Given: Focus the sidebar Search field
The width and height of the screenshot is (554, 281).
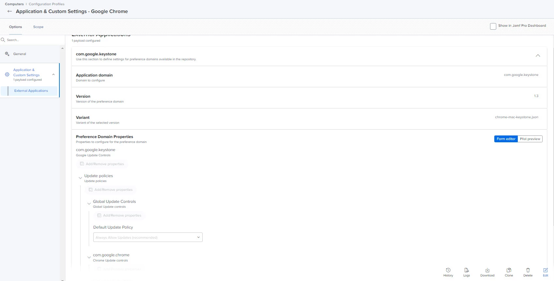Looking at the screenshot, I should [x=33, y=40].
